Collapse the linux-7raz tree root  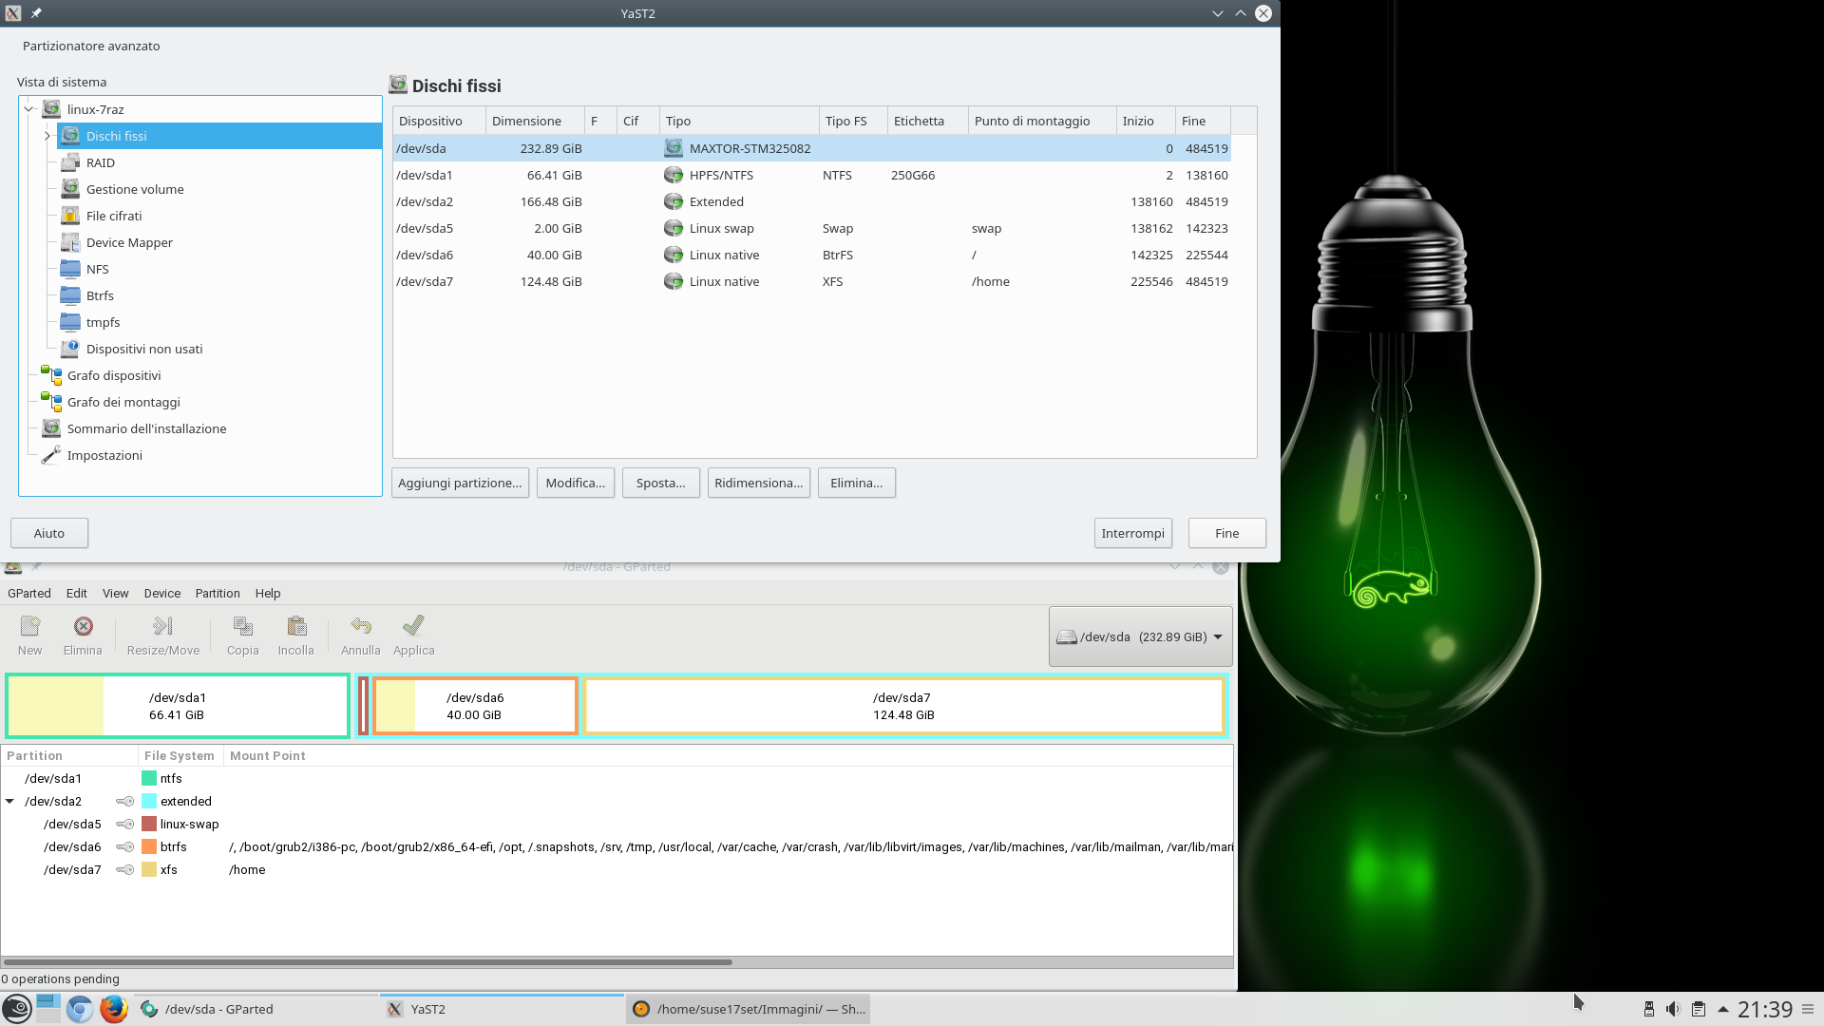click(x=28, y=109)
